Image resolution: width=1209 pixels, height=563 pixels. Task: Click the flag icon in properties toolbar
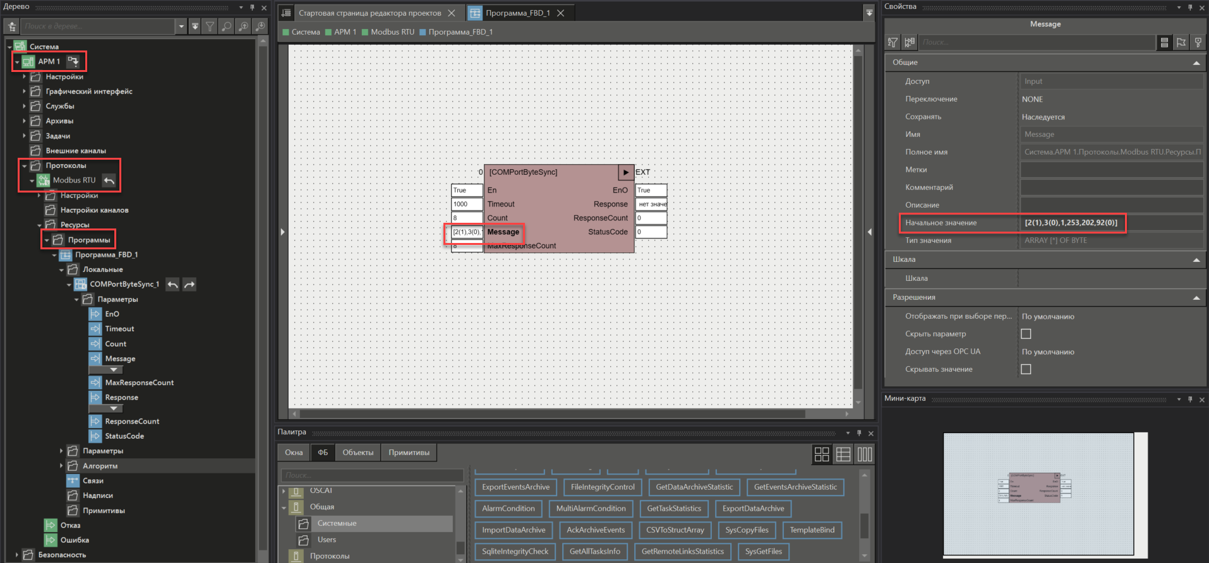[x=1181, y=42]
